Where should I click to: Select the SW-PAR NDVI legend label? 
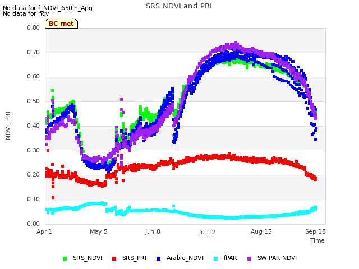(277, 258)
